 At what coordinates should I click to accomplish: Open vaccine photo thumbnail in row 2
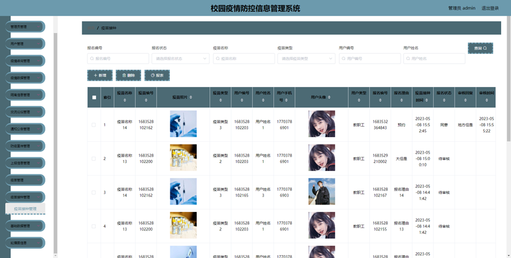tap(183, 158)
